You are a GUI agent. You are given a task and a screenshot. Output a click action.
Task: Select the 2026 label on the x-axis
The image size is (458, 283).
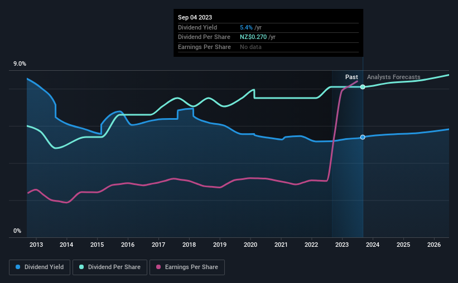[x=434, y=245]
